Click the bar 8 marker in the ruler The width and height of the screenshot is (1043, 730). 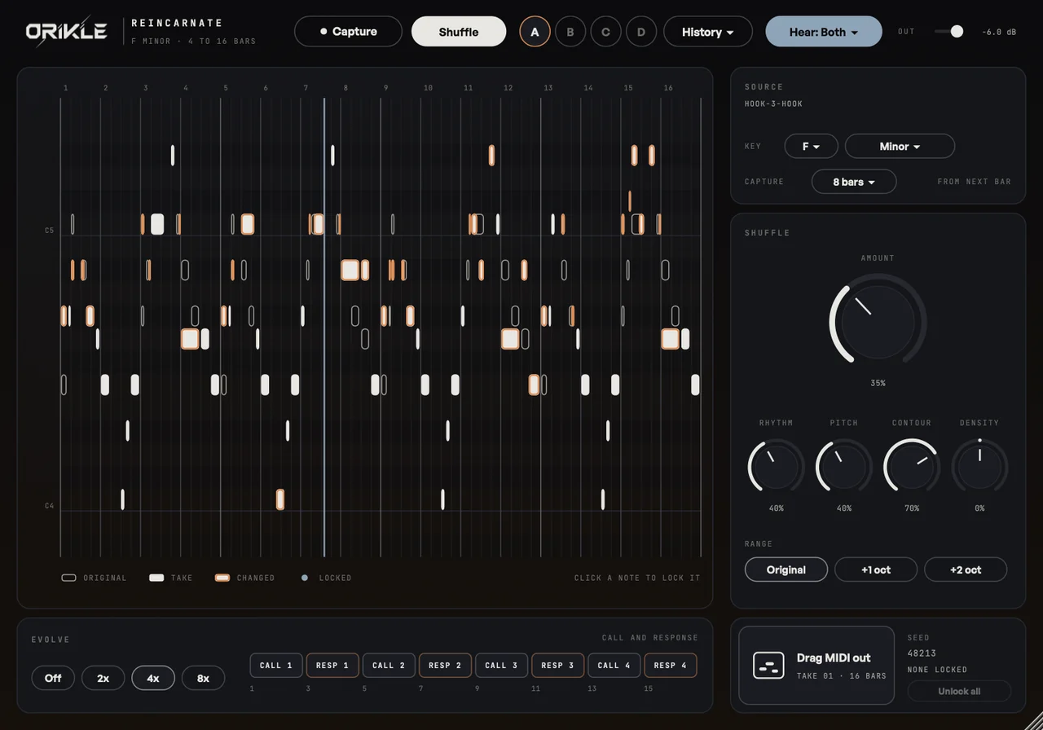[345, 88]
